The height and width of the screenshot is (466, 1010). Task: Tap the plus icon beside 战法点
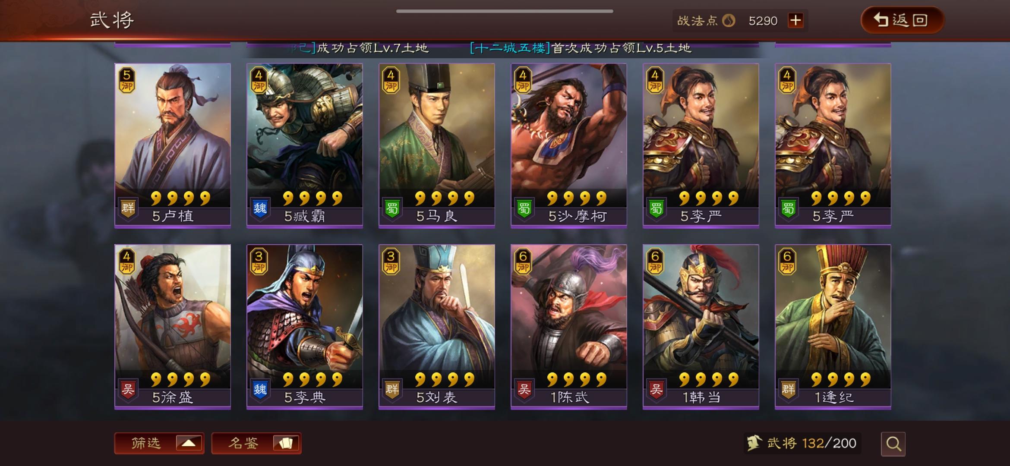[x=795, y=20]
